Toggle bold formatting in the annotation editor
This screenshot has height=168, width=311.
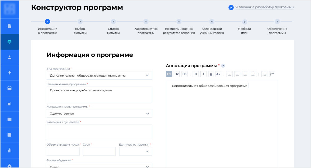click(196, 74)
